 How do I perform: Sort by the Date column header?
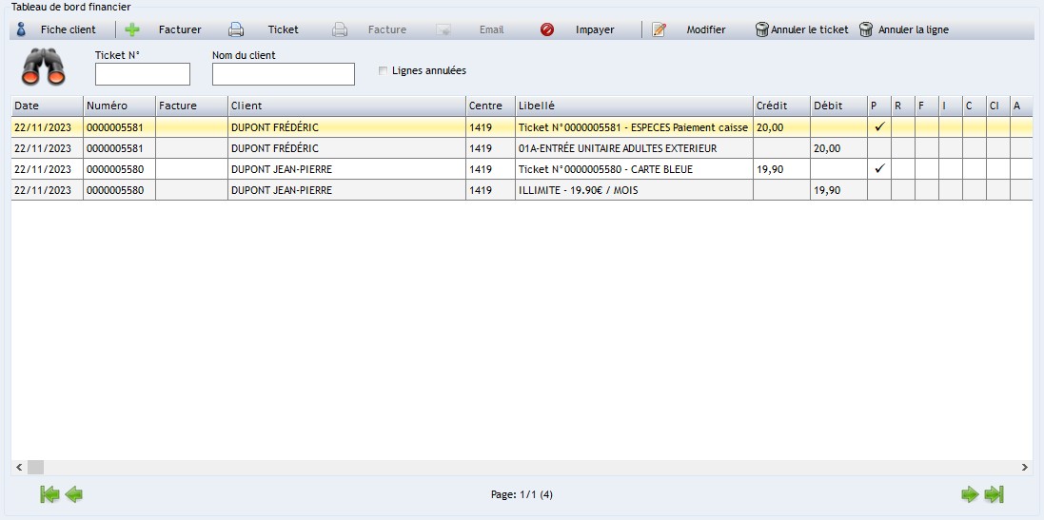coord(46,106)
